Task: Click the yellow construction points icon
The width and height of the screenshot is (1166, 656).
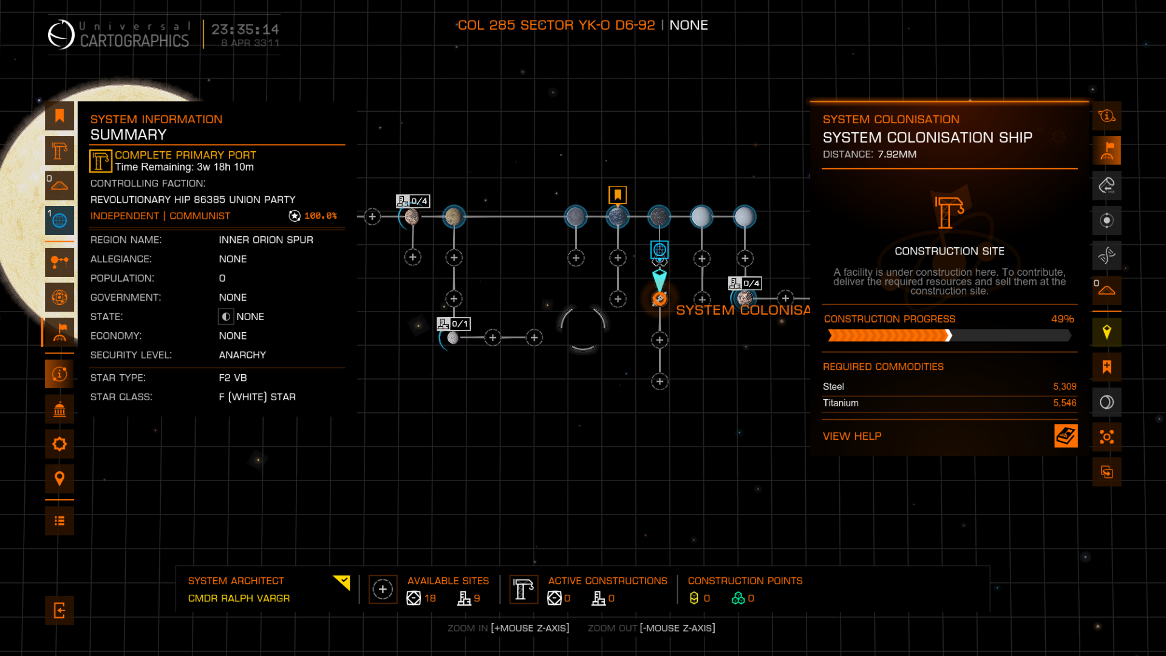Action: pyautogui.click(x=694, y=598)
